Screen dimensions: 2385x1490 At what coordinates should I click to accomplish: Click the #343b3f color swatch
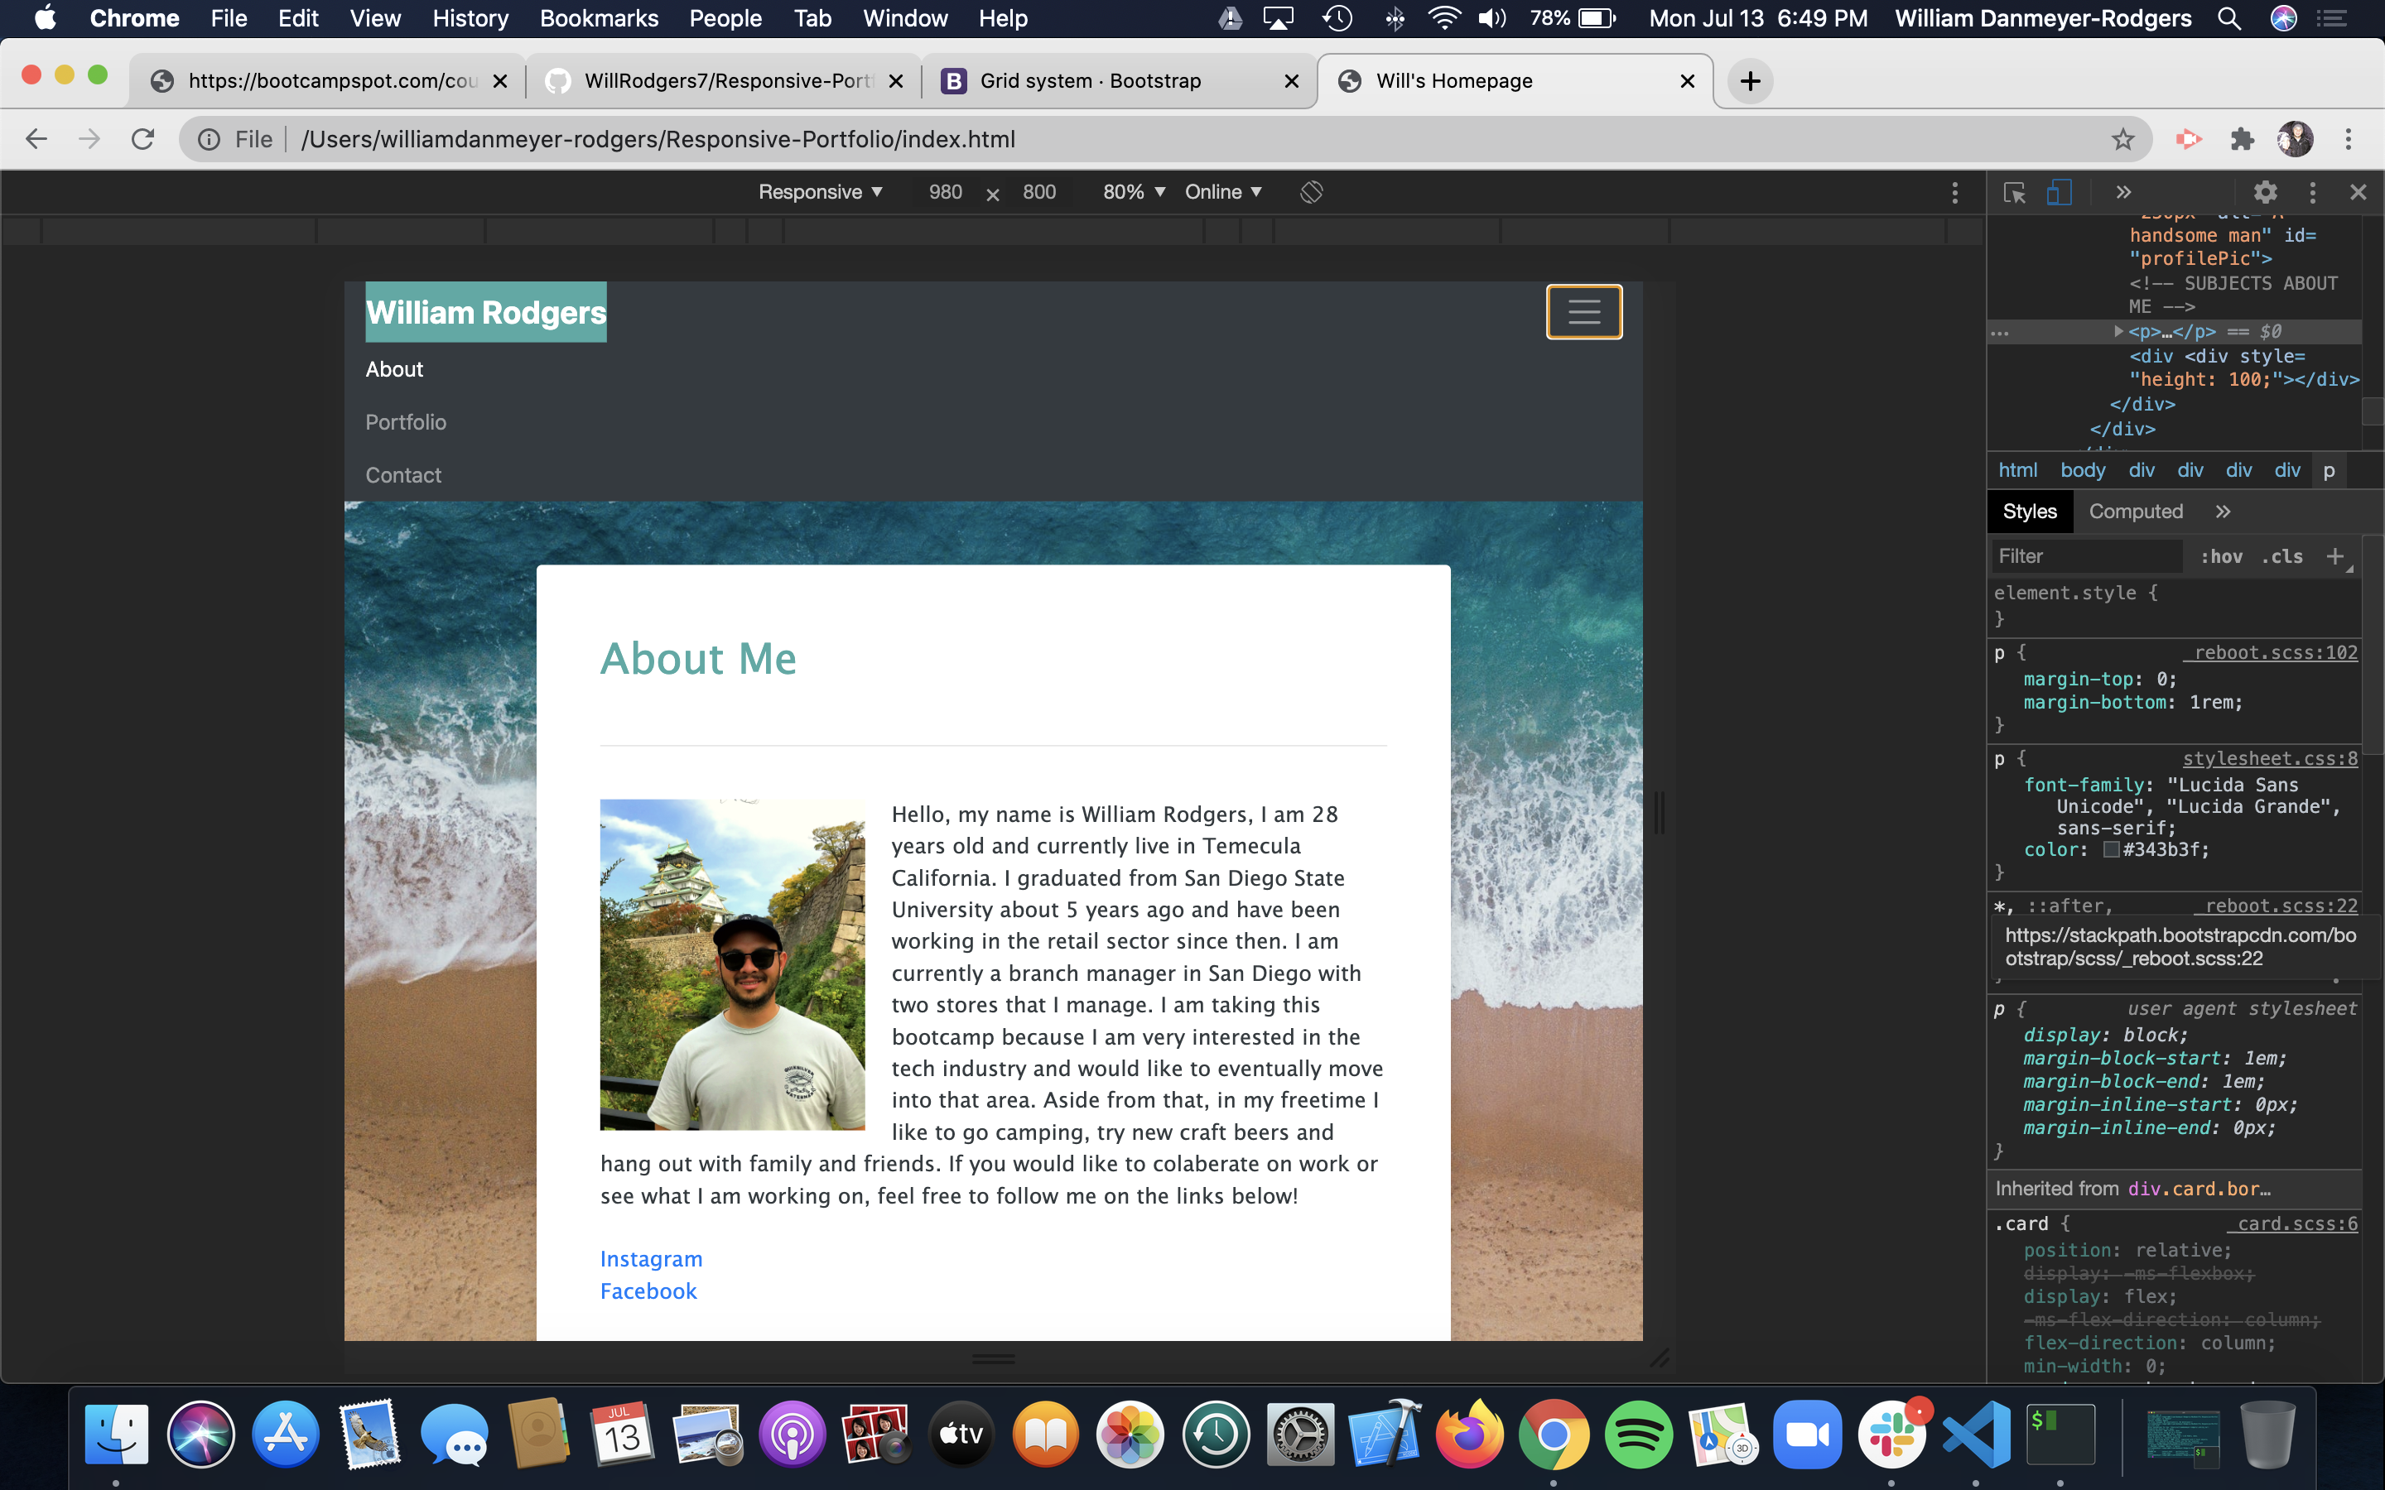tap(2111, 849)
